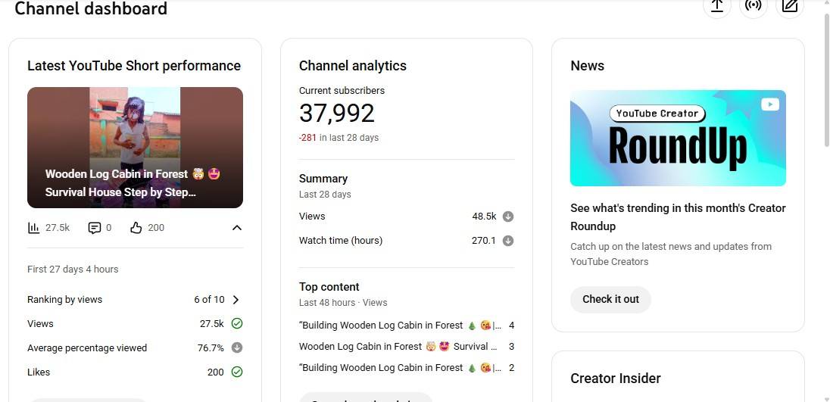Collapse the Short performance details chevron

(x=237, y=228)
